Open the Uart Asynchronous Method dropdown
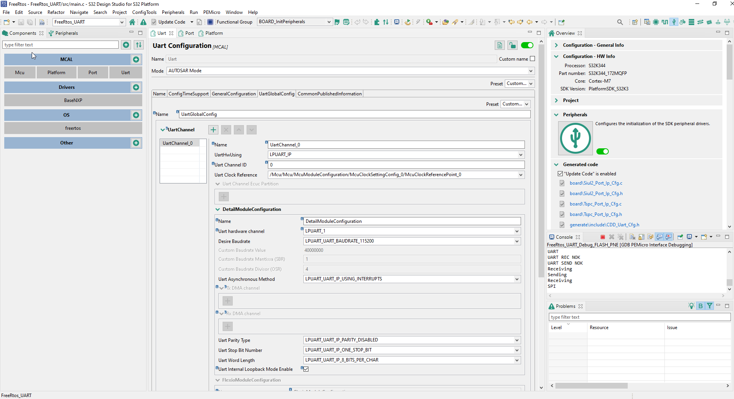This screenshot has width=734, height=399. pos(517,279)
